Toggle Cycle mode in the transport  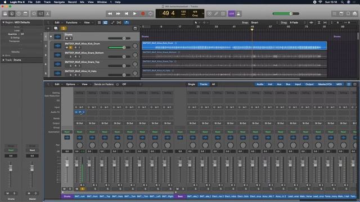pos(151,13)
